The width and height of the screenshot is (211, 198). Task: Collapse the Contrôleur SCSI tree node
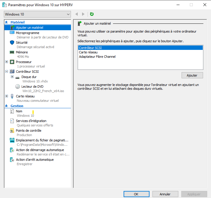click(7, 71)
